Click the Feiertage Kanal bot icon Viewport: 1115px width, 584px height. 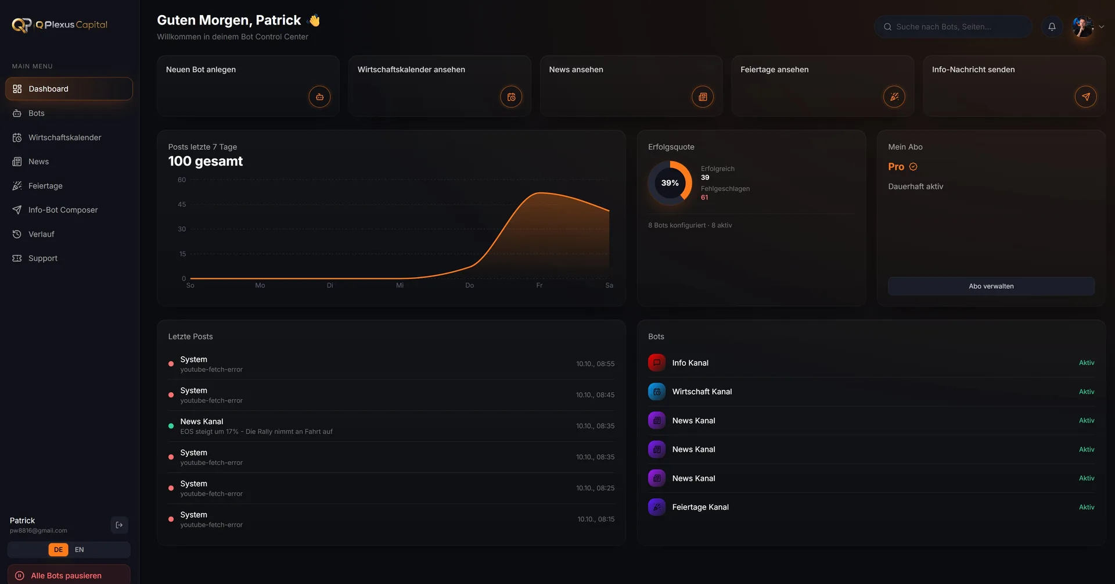coord(657,507)
